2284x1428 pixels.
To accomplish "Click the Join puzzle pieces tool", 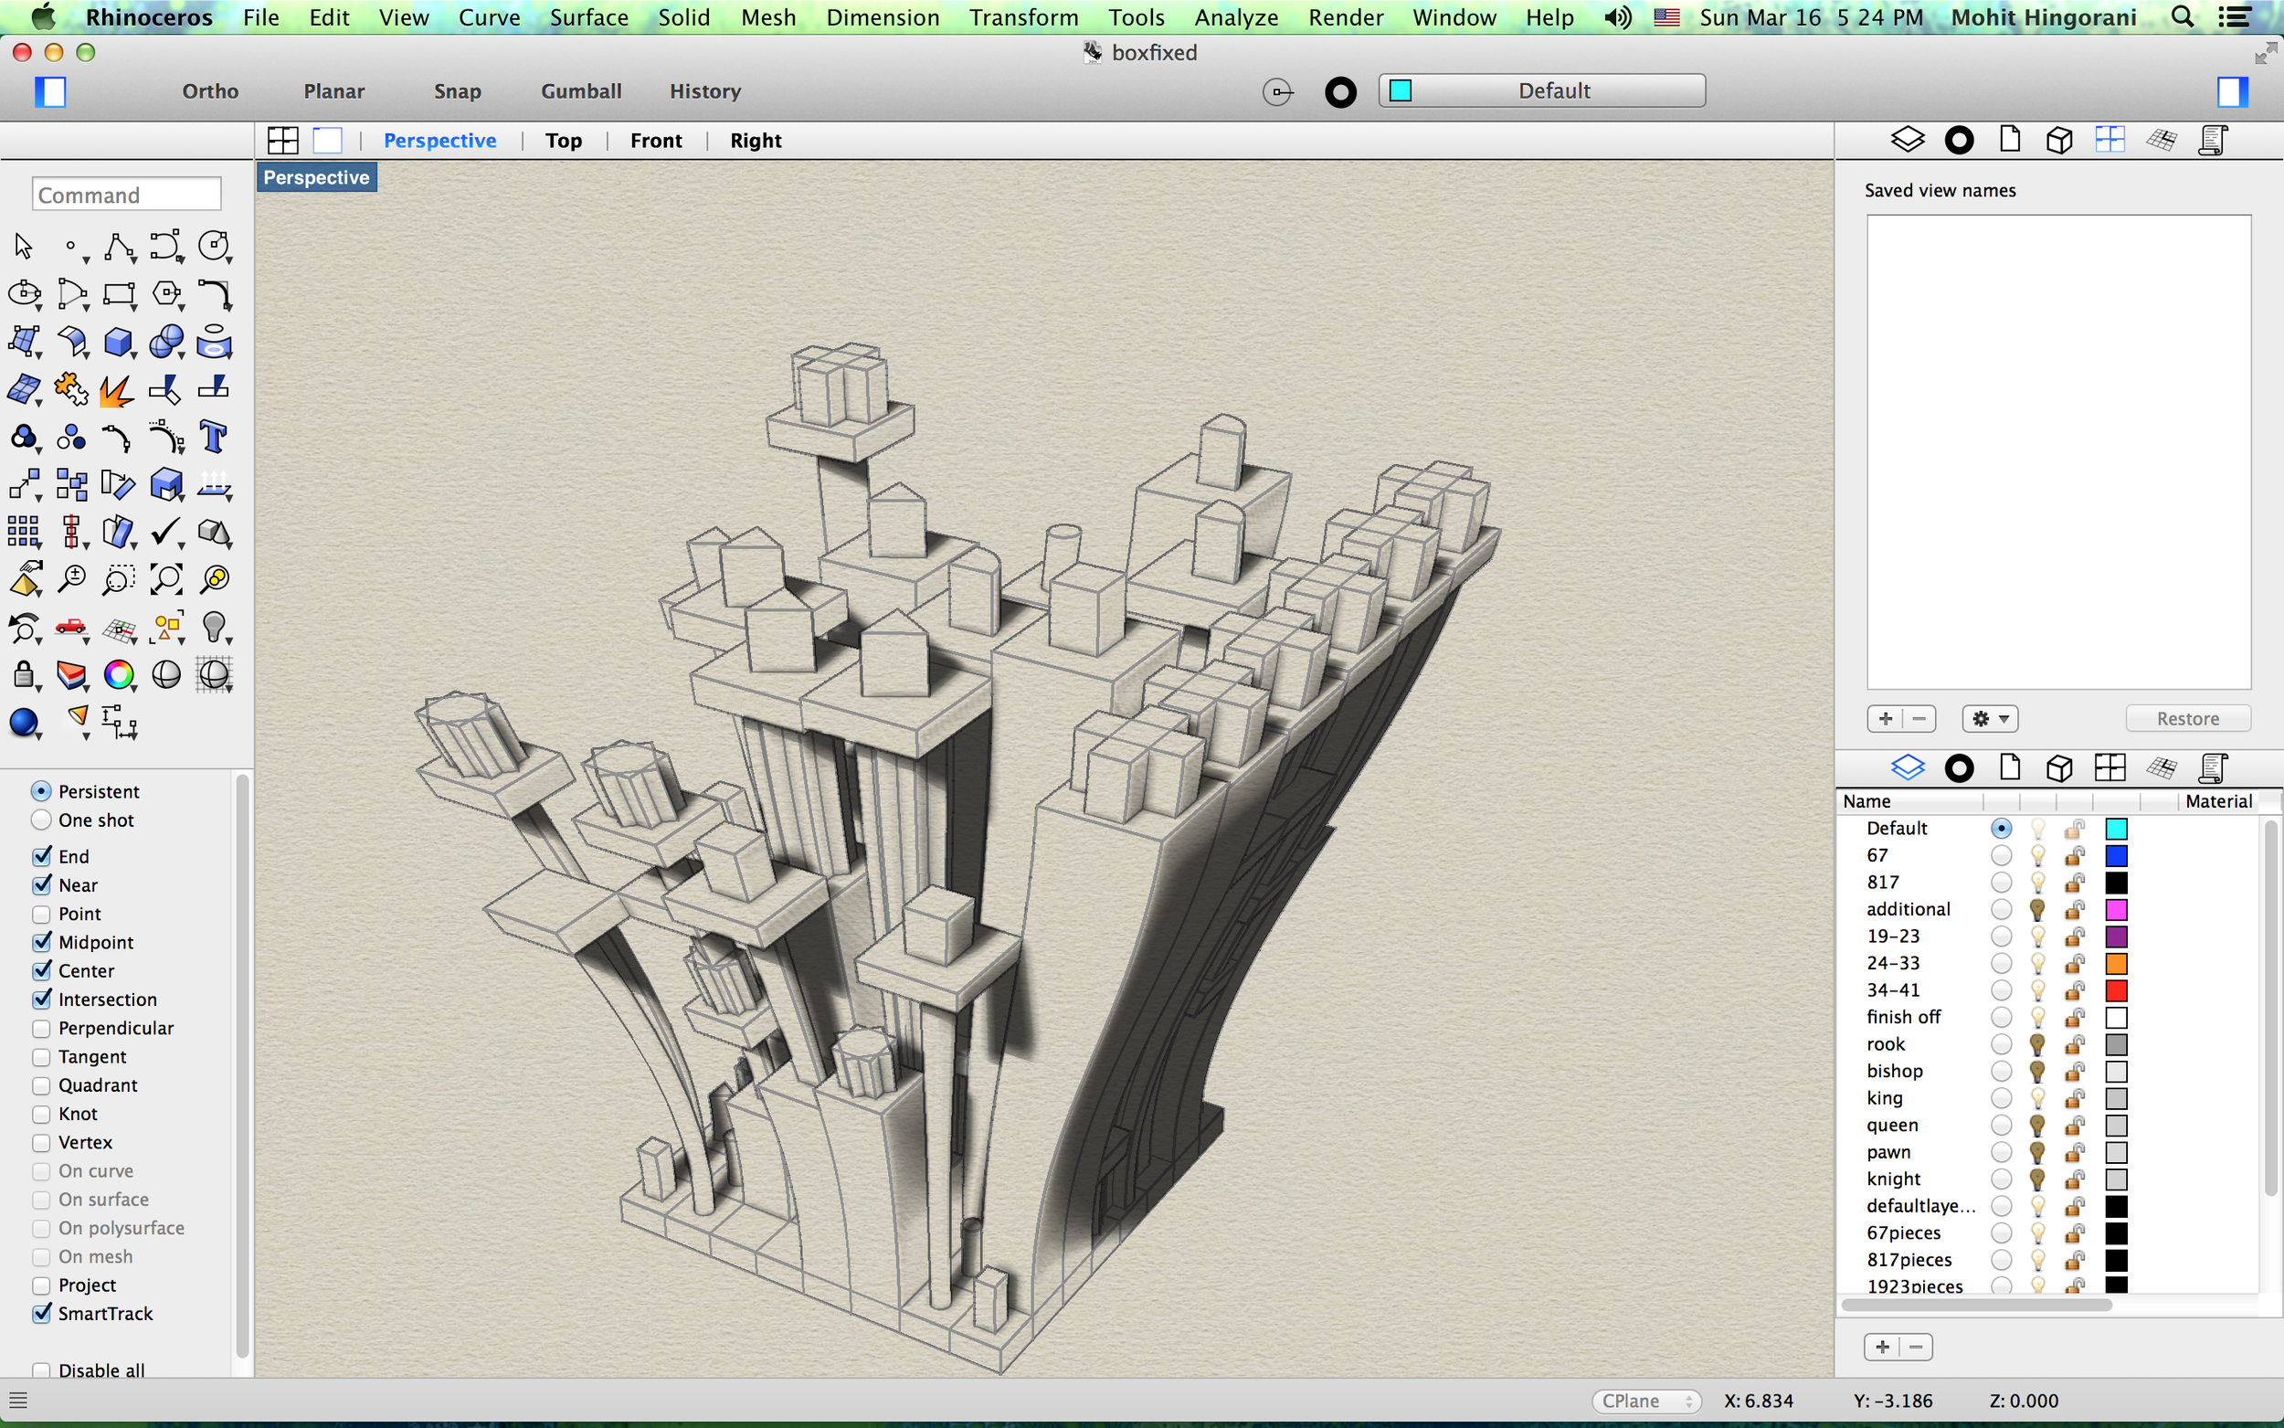I will point(72,389).
